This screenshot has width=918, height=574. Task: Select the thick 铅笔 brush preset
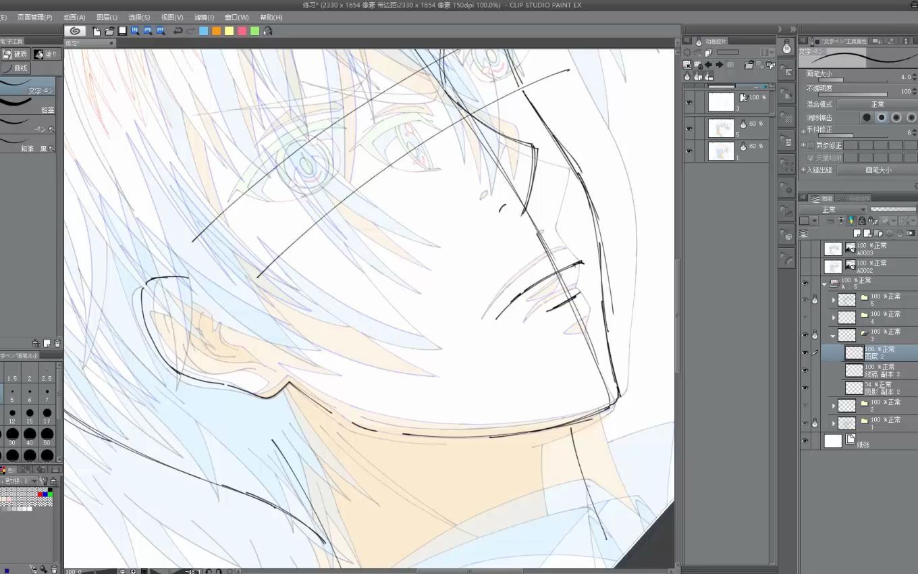click(28, 105)
